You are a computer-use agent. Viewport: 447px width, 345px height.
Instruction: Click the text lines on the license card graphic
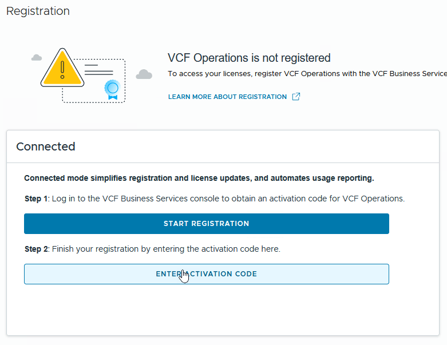(x=98, y=70)
